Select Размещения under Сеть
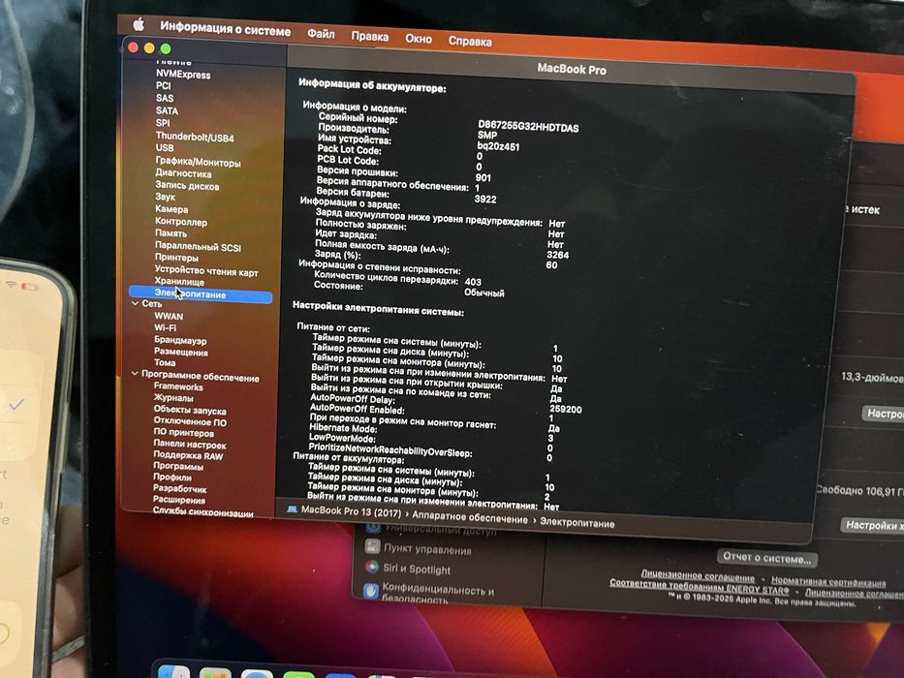The height and width of the screenshot is (678, 904). 181,352
